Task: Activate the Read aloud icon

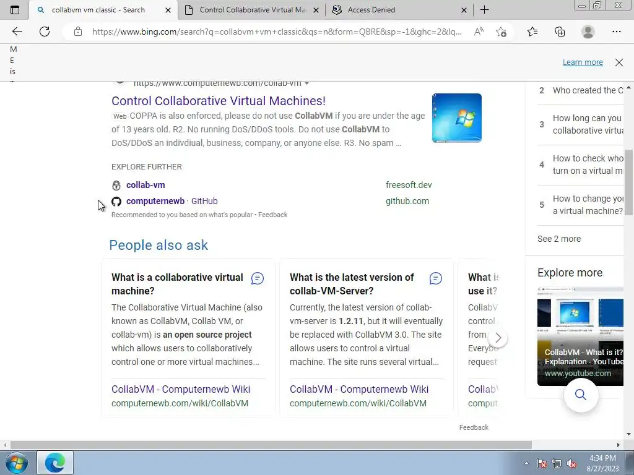Action: click(x=479, y=32)
